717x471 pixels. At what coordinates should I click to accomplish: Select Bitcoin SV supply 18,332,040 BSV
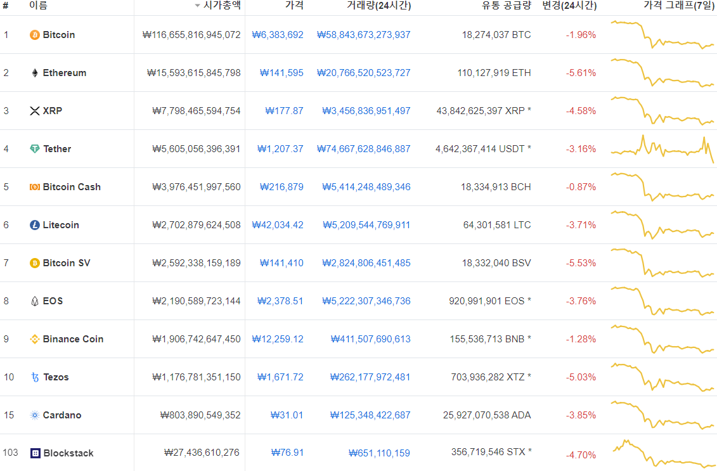[496, 263]
